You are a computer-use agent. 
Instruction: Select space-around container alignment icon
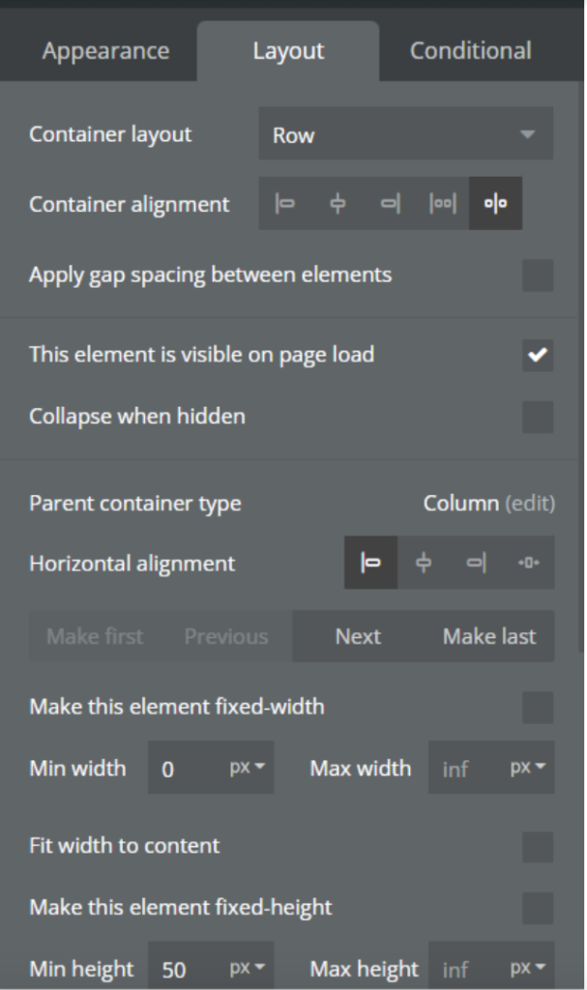495,204
